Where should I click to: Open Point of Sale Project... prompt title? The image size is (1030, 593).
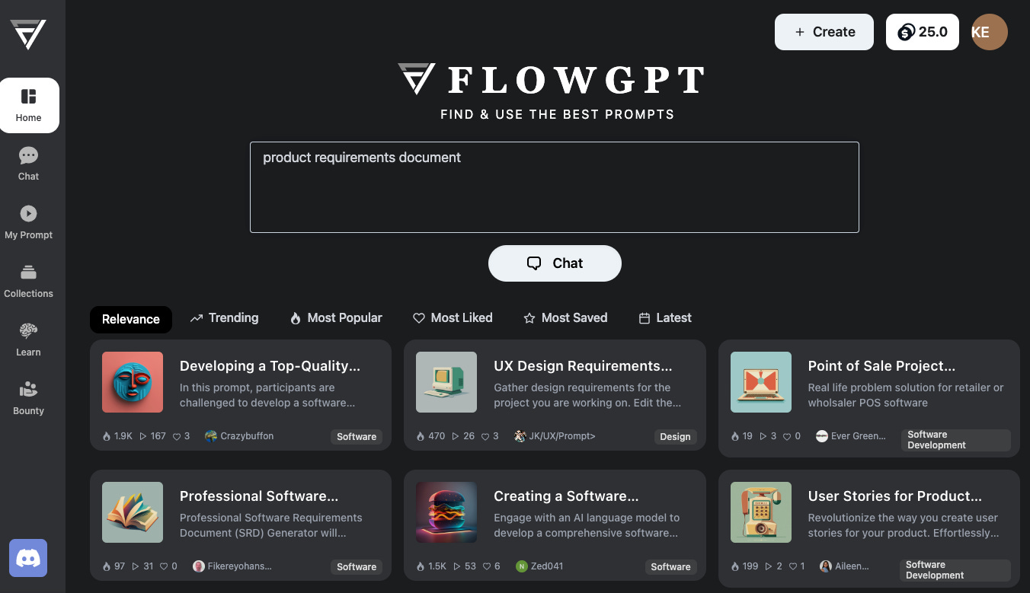881,366
